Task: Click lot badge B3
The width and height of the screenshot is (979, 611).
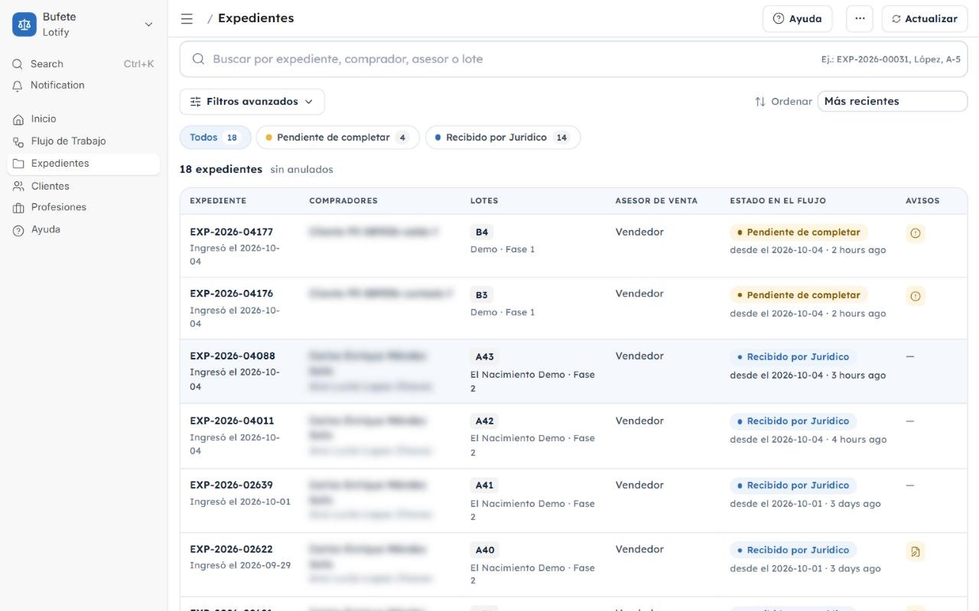Action: [482, 295]
